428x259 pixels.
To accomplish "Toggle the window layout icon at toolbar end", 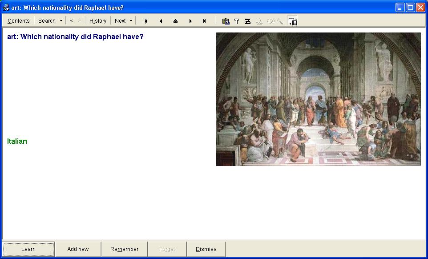I will [x=292, y=21].
